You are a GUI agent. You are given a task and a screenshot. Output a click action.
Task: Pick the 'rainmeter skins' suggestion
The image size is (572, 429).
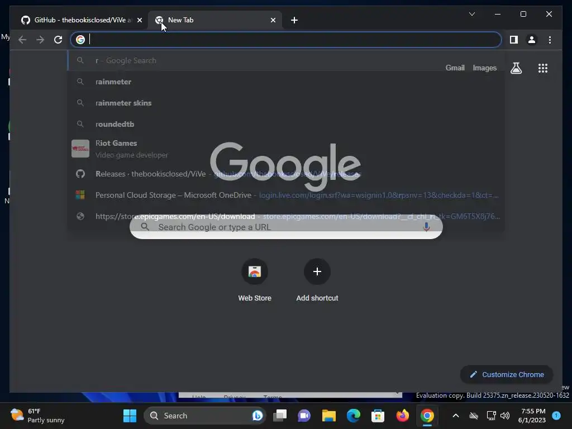pos(286,103)
